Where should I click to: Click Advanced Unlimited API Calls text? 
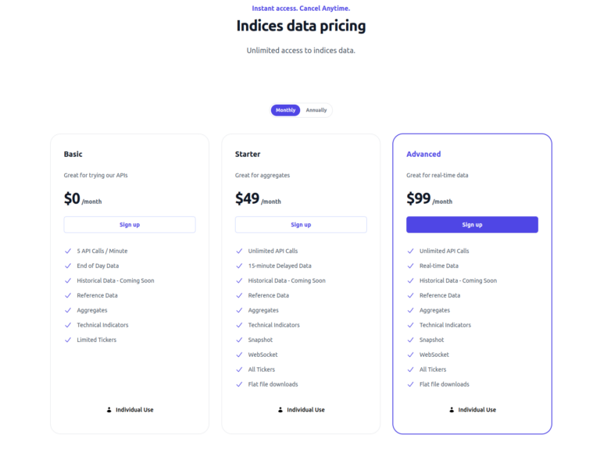click(x=444, y=251)
